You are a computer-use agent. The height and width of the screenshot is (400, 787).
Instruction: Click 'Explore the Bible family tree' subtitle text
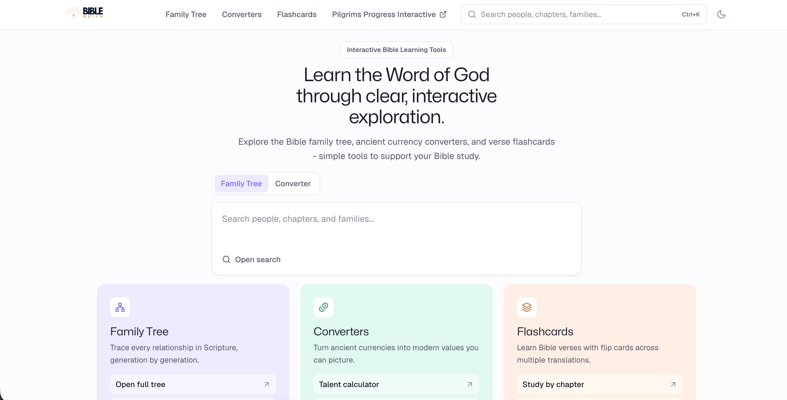pyautogui.click(x=396, y=149)
